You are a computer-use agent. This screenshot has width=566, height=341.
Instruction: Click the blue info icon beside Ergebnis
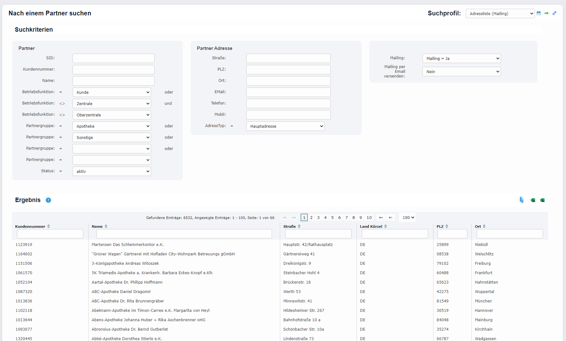[48, 200]
